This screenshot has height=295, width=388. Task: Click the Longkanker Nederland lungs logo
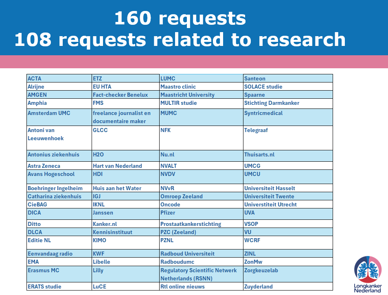point(368,274)
